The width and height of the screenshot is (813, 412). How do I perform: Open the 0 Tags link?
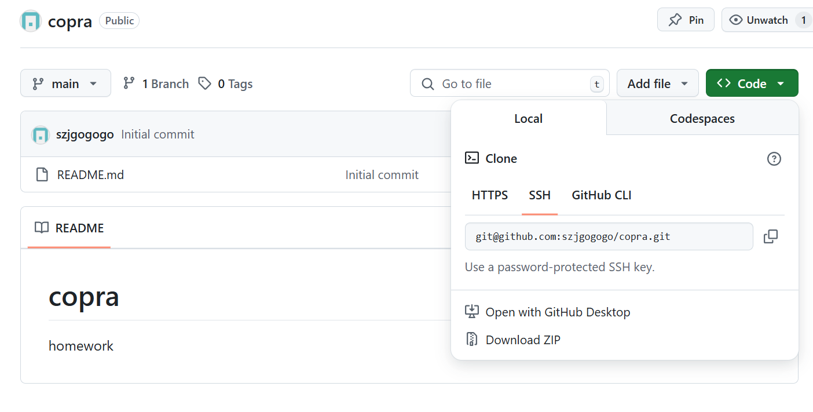[x=225, y=83]
